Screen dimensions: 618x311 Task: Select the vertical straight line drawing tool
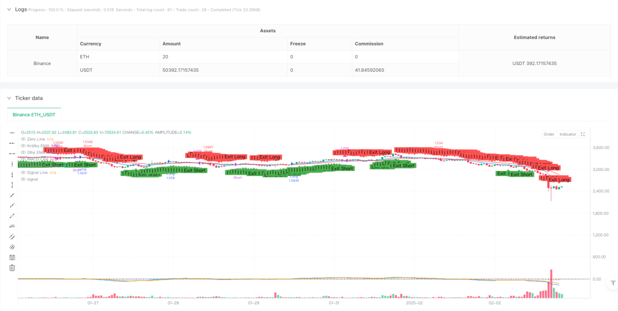pyautogui.click(x=12, y=164)
